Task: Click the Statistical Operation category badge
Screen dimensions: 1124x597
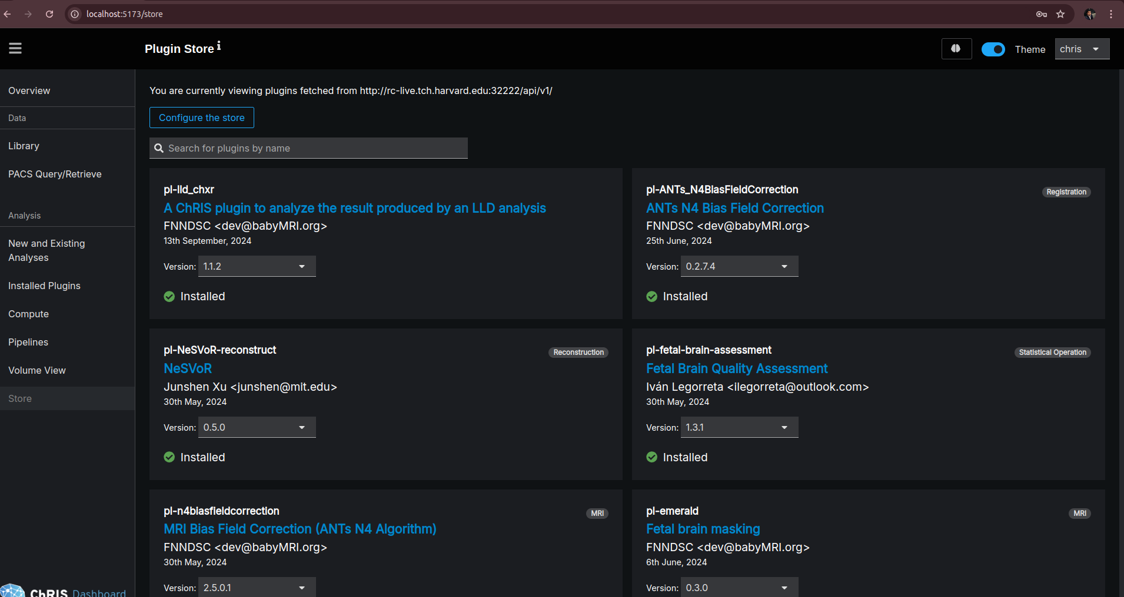Action: (x=1053, y=353)
